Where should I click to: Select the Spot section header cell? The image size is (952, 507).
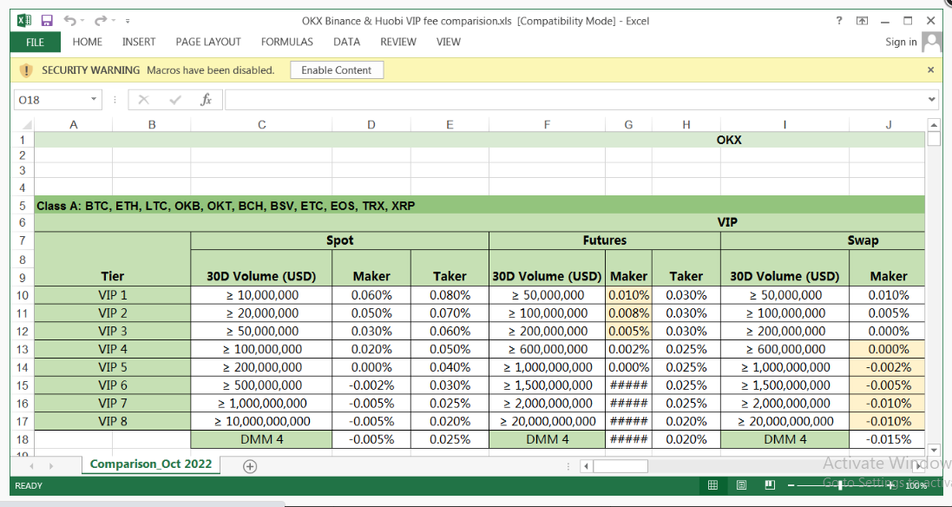click(x=340, y=240)
